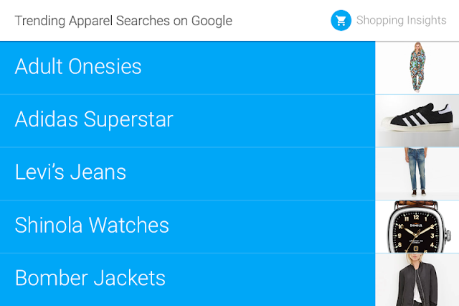459x306 pixels.
Task: View the patterned adult onesie thumbnail
Action: pyautogui.click(x=417, y=68)
